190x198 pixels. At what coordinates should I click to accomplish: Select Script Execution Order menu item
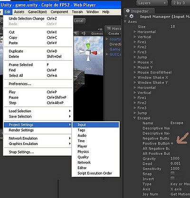(95, 173)
